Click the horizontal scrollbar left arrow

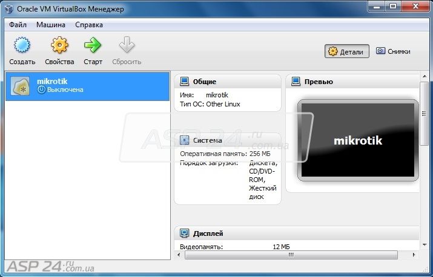point(179,255)
